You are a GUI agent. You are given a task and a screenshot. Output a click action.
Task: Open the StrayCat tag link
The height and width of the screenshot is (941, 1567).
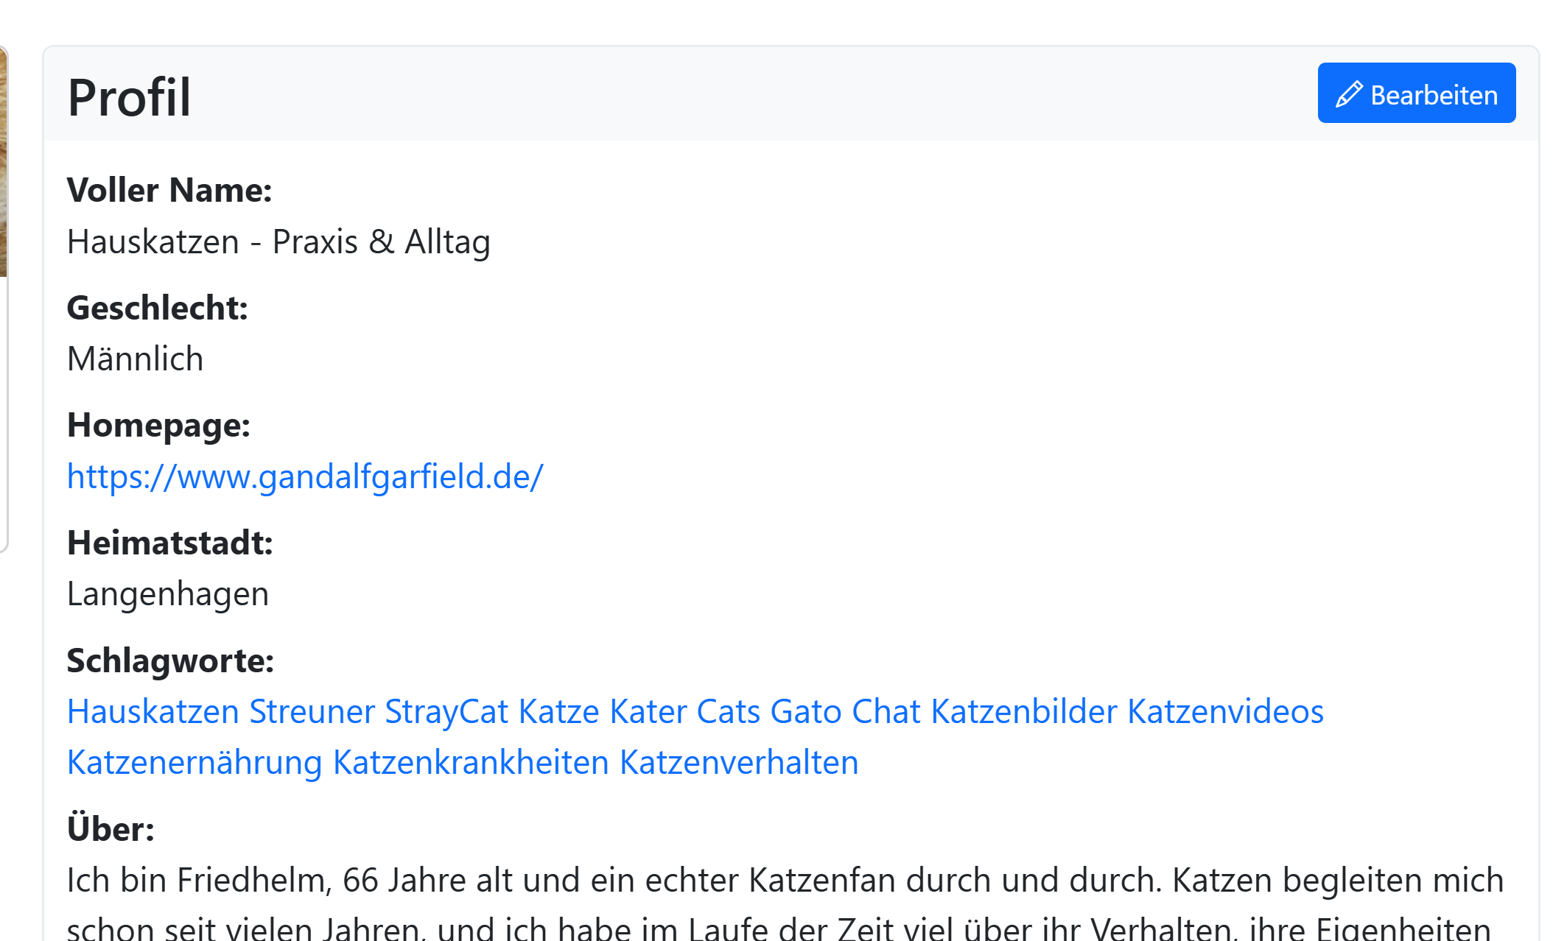[x=446, y=711]
